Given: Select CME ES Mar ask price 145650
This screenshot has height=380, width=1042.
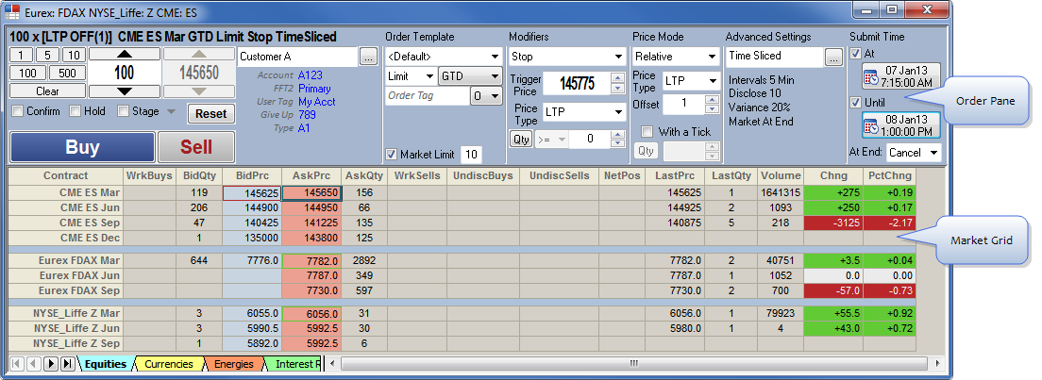Looking at the screenshot, I should (311, 193).
